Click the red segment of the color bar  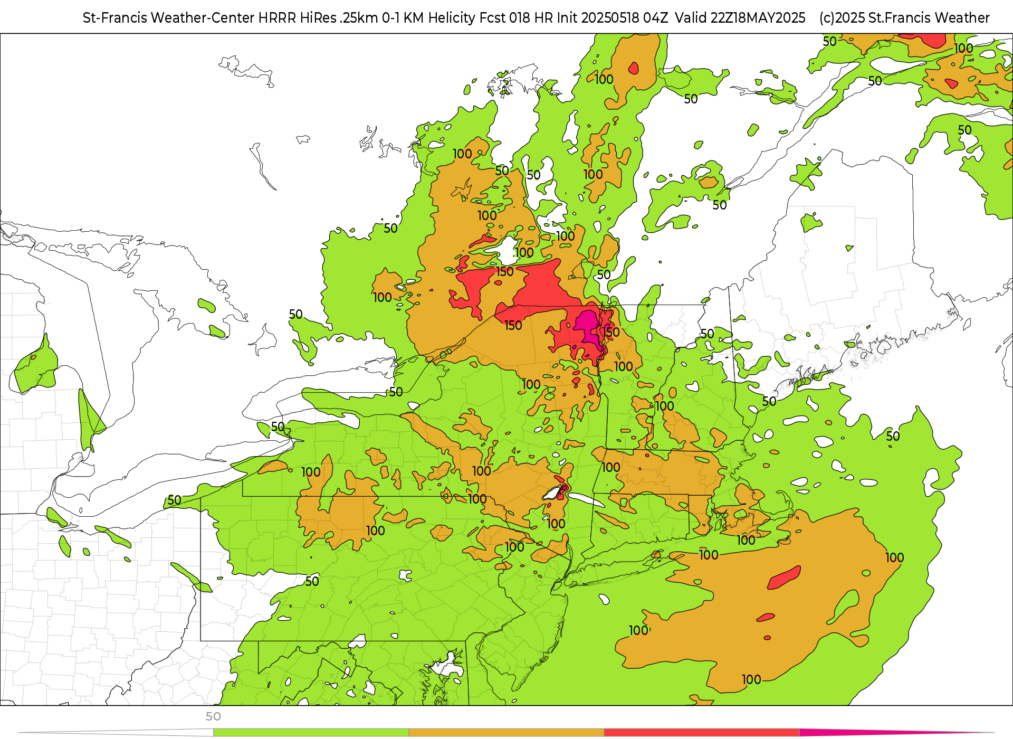701,733
